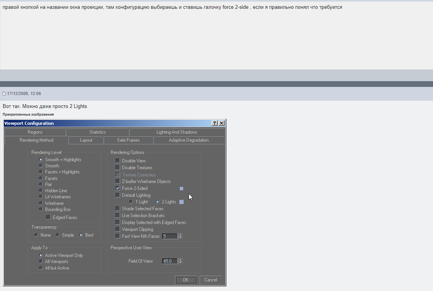Switch to the Statistics tab

click(98, 132)
